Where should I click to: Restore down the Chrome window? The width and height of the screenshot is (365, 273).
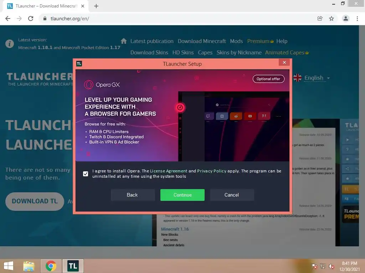pos(343,3)
